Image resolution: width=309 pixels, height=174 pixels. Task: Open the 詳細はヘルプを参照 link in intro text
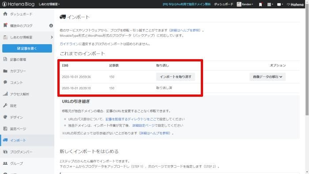click(x=185, y=30)
